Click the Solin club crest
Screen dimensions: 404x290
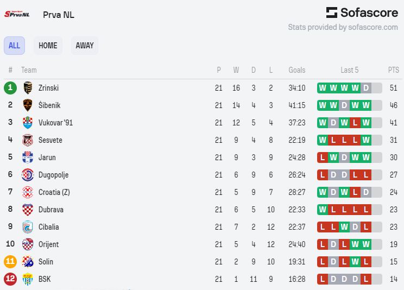pyautogui.click(x=28, y=262)
